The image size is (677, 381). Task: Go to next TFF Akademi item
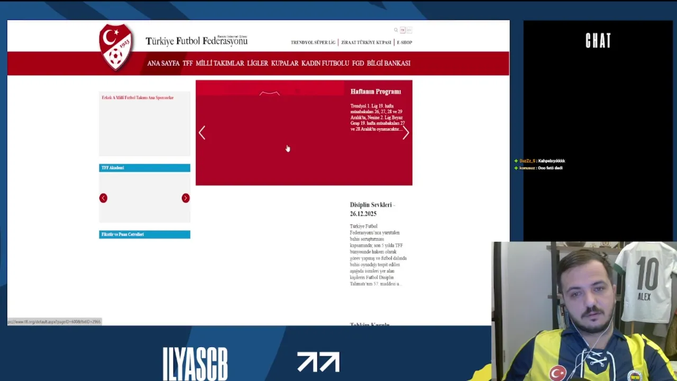186,198
